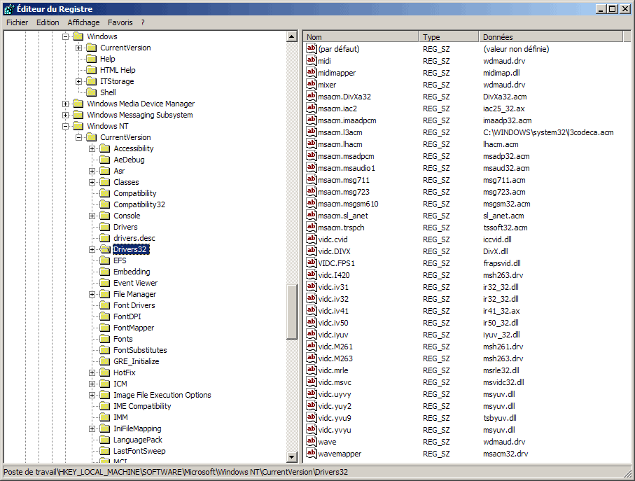
Task: Click the REG_SZ icon next to vidc.DIVX
Action: [x=312, y=251]
